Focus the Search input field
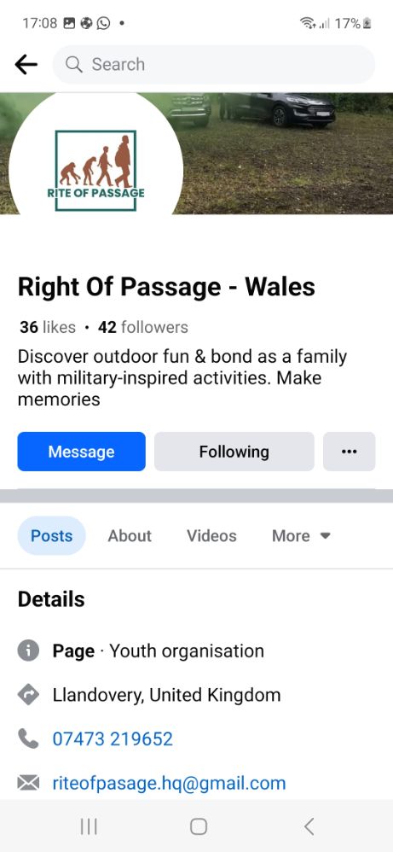 pyautogui.click(x=214, y=65)
